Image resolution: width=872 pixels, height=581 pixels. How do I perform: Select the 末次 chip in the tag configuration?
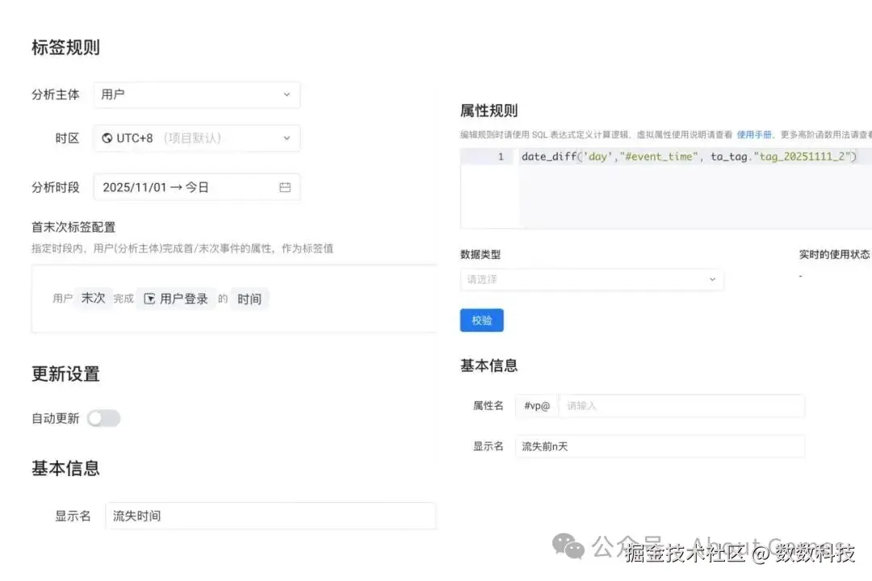(93, 298)
